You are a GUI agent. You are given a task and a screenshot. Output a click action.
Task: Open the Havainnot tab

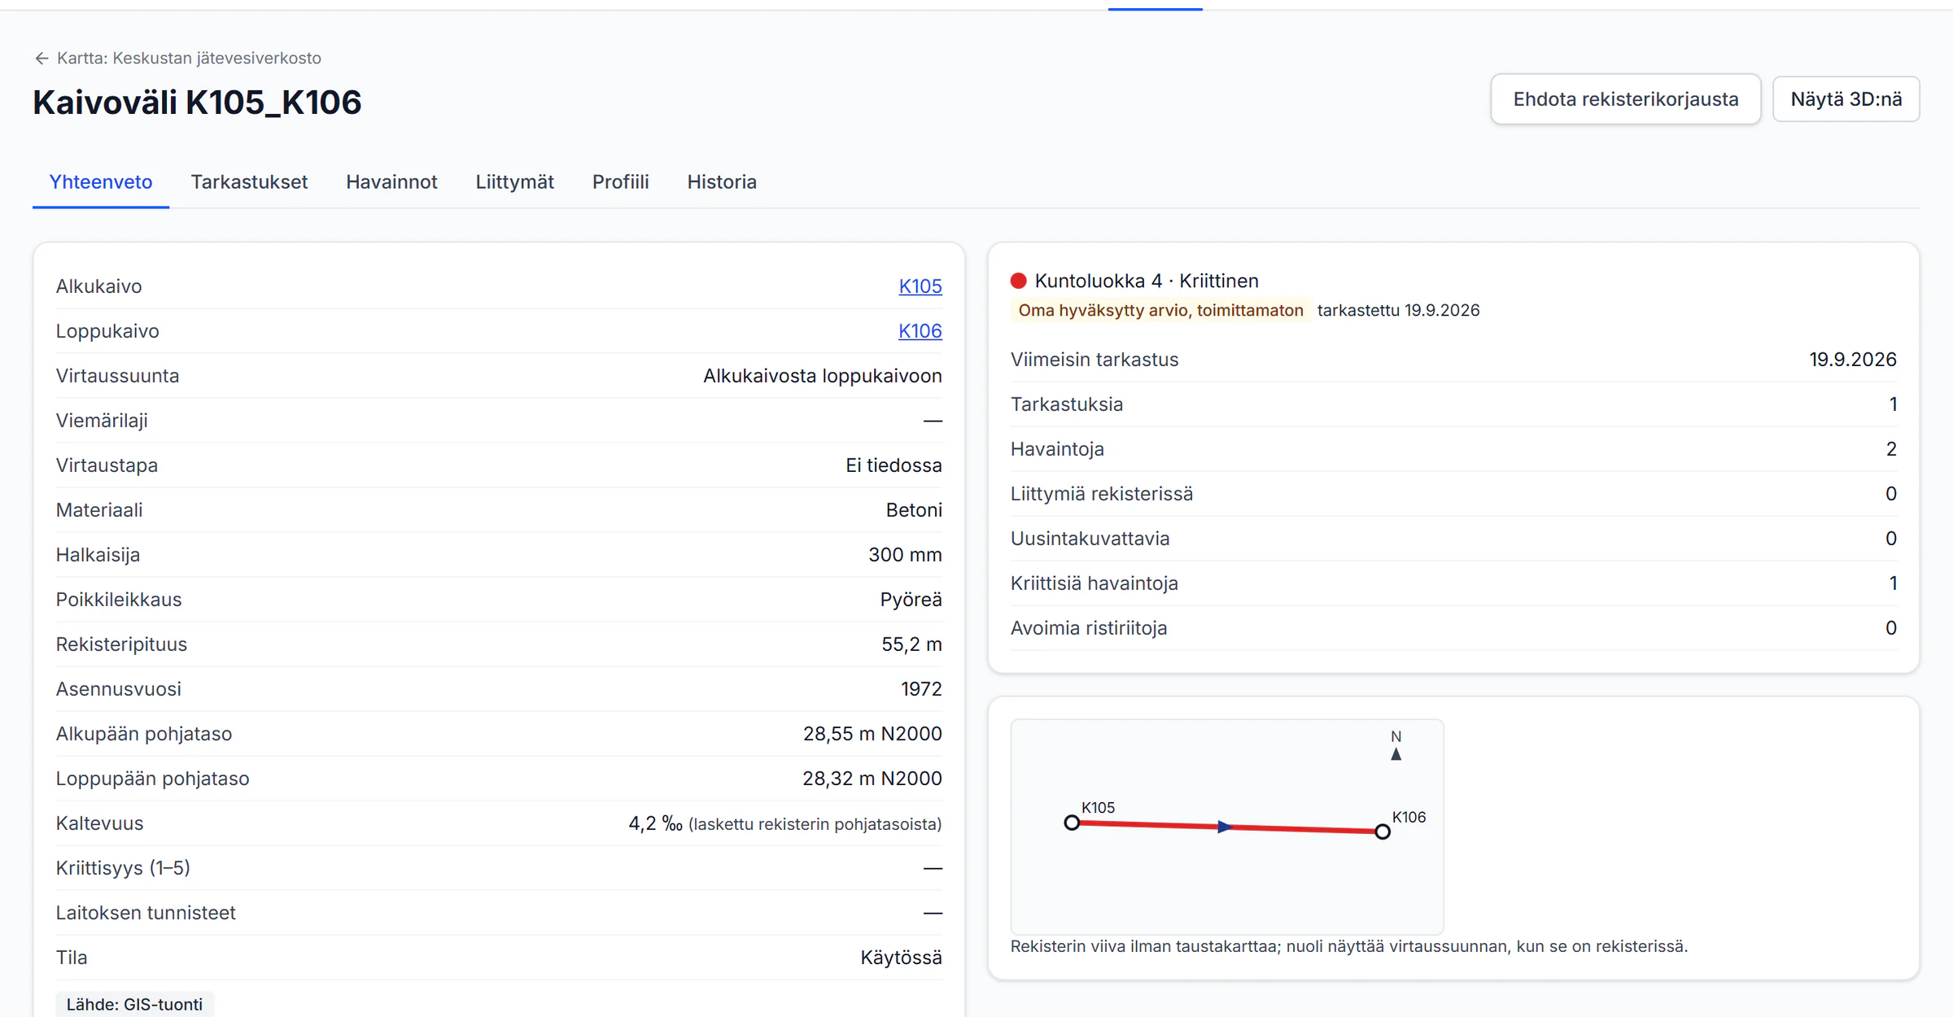(x=391, y=182)
